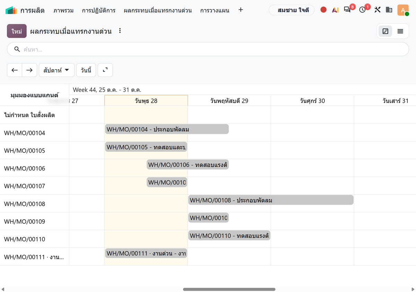Open the WH/MO/00106 - ทดสอบแรงดัน Gantt bar
Screen dimensions: 416x292
tap(188, 165)
